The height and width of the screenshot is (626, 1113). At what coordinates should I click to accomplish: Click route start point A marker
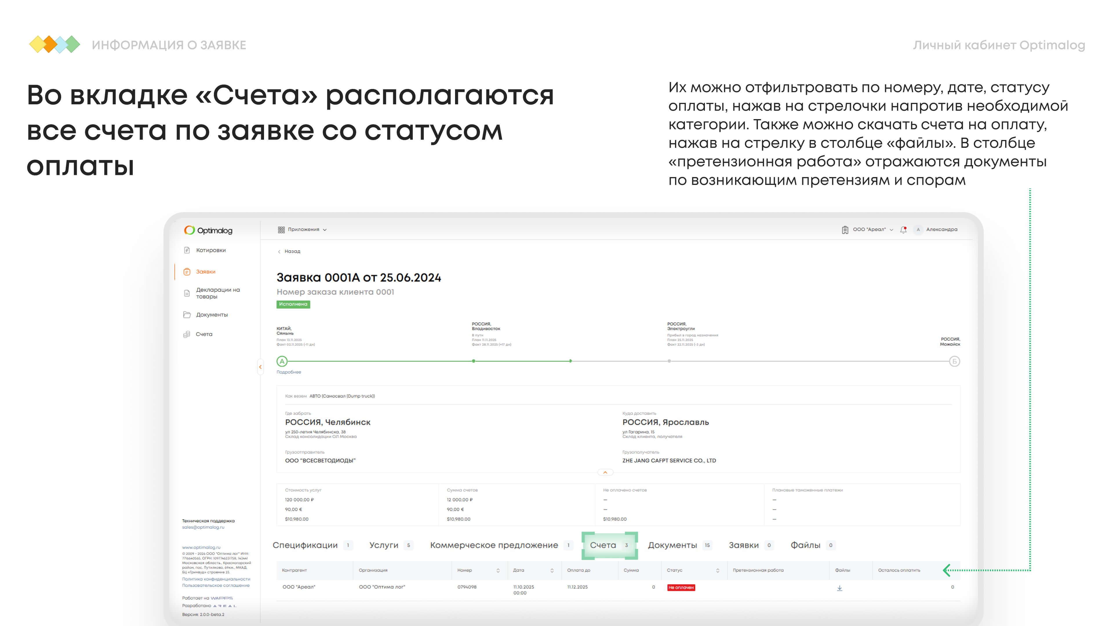[282, 361]
